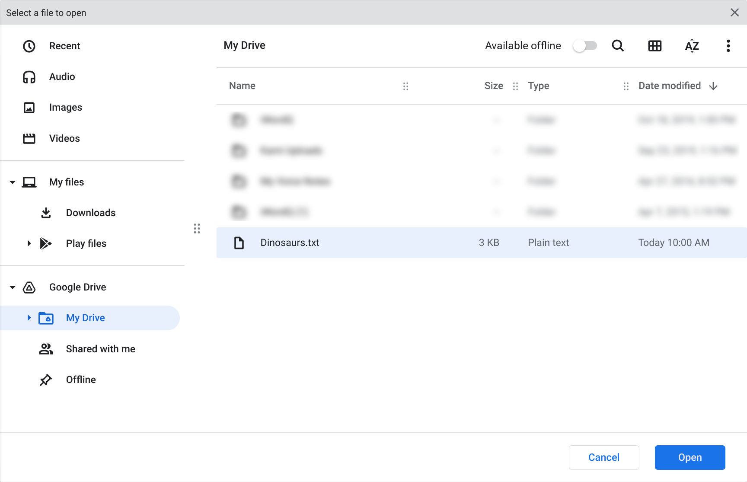Reverse Date modified sort arrow
The width and height of the screenshot is (747, 482).
pos(713,86)
